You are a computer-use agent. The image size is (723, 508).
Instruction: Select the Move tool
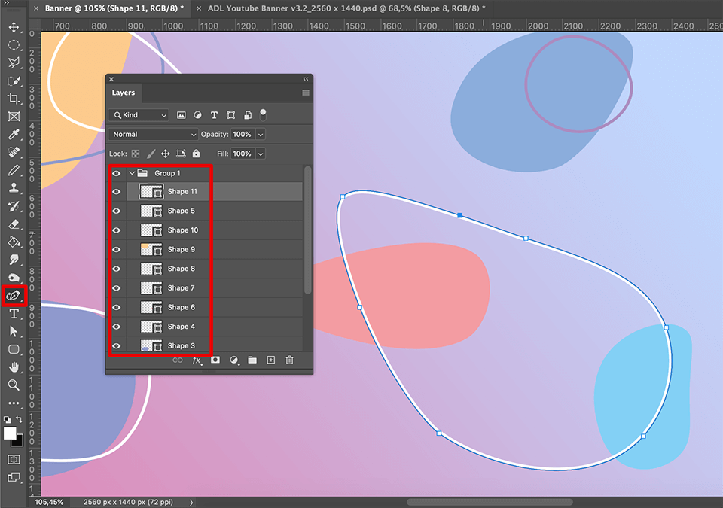(14, 28)
